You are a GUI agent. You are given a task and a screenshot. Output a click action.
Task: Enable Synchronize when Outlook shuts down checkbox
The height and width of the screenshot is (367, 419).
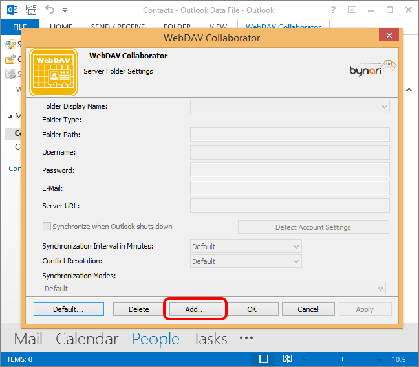click(x=47, y=227)
